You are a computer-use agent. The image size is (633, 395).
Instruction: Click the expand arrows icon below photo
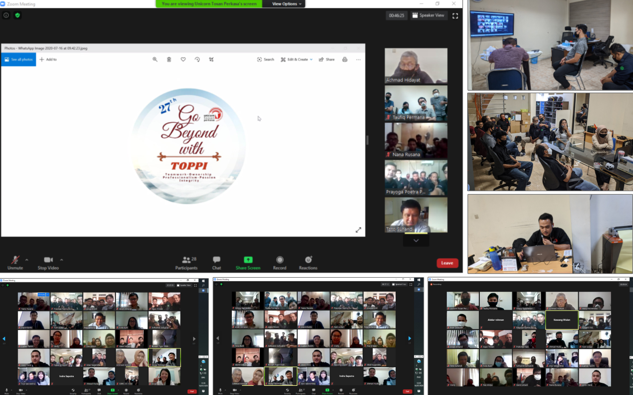click(x=358, y=230)
